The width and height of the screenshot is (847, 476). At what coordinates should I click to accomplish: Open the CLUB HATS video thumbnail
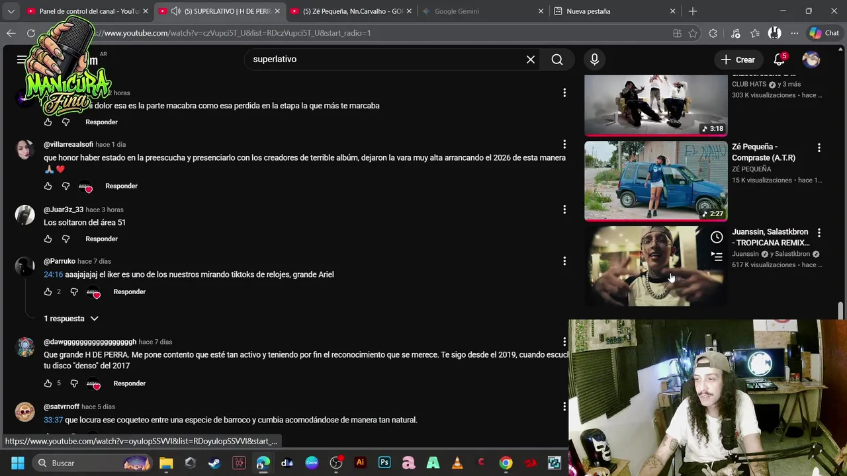(656, 104)
